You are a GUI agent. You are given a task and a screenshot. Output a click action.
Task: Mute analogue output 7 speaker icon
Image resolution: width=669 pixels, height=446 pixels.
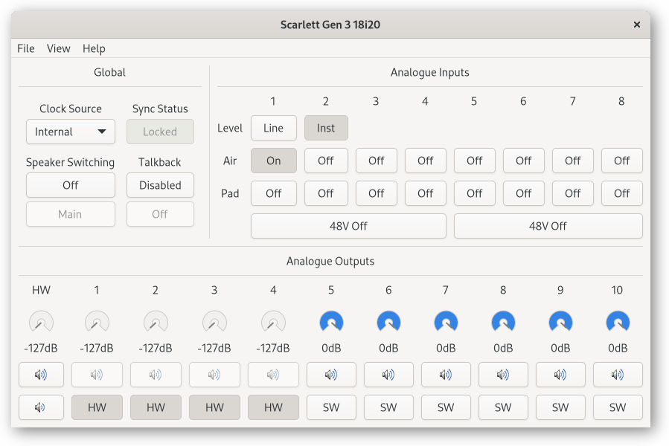click(x=446, y=375)
